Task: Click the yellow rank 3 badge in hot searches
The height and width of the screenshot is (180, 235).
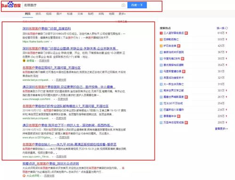Action: pos(161,46)
